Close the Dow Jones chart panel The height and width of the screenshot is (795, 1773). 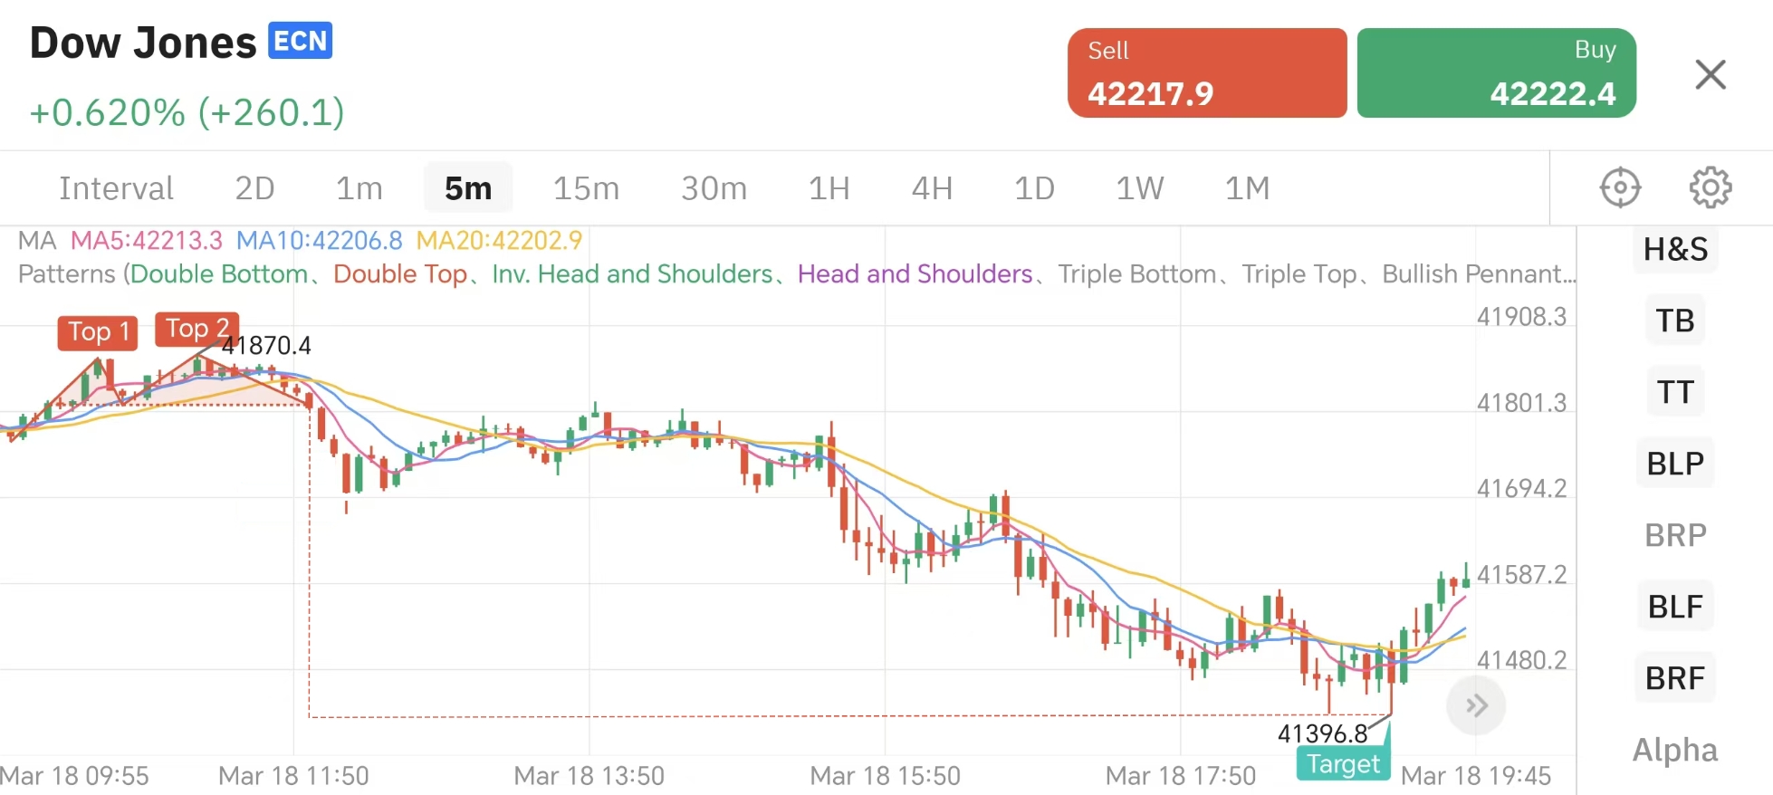point(1710,74)
